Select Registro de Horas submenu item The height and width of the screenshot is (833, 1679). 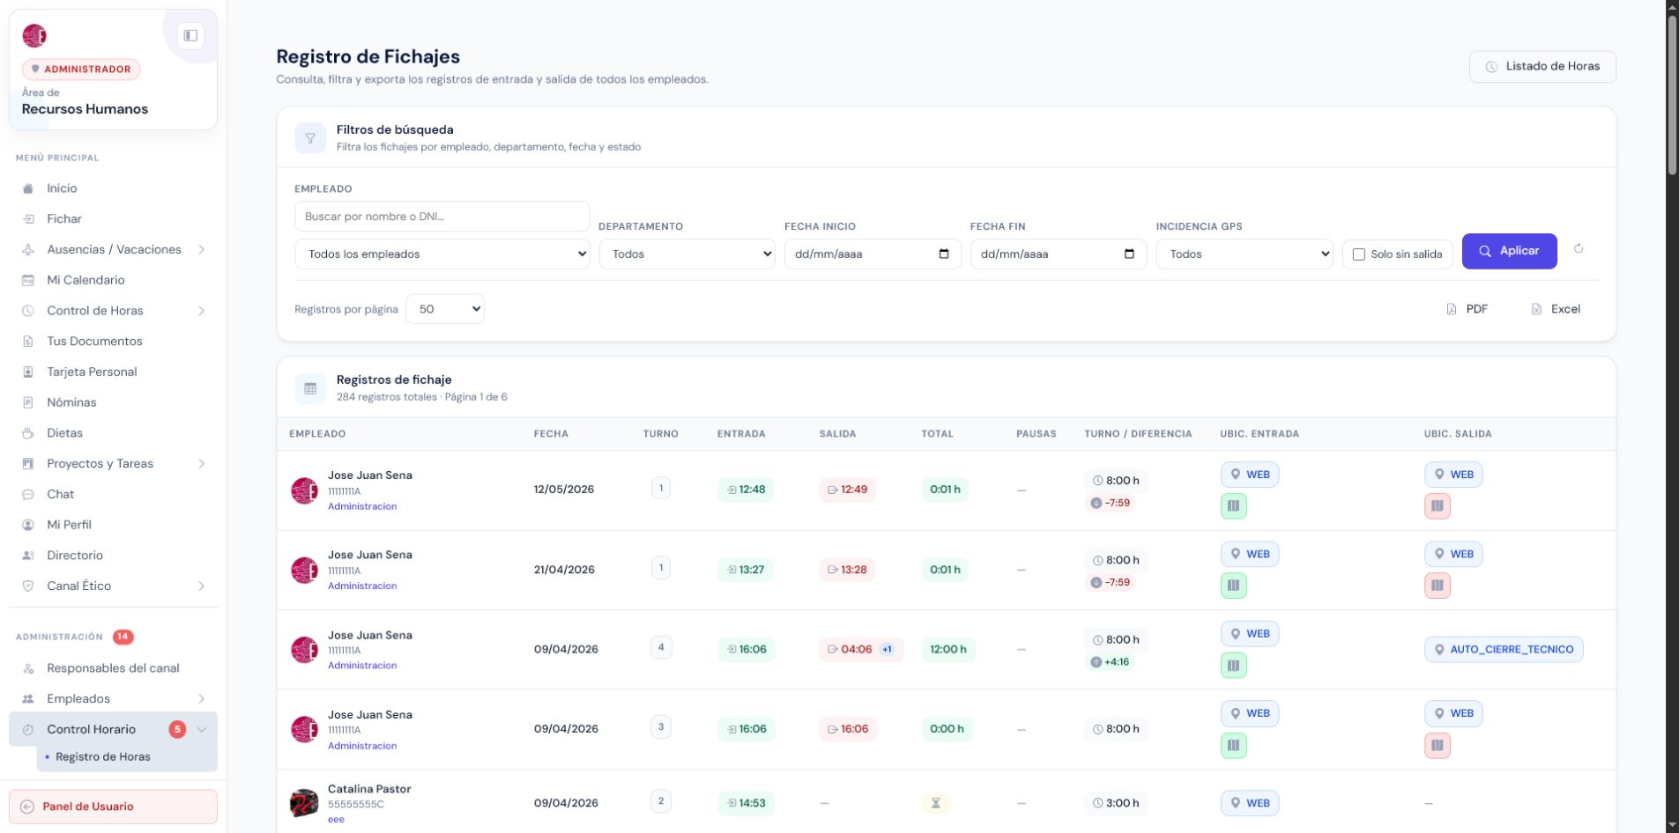(103, 757)
